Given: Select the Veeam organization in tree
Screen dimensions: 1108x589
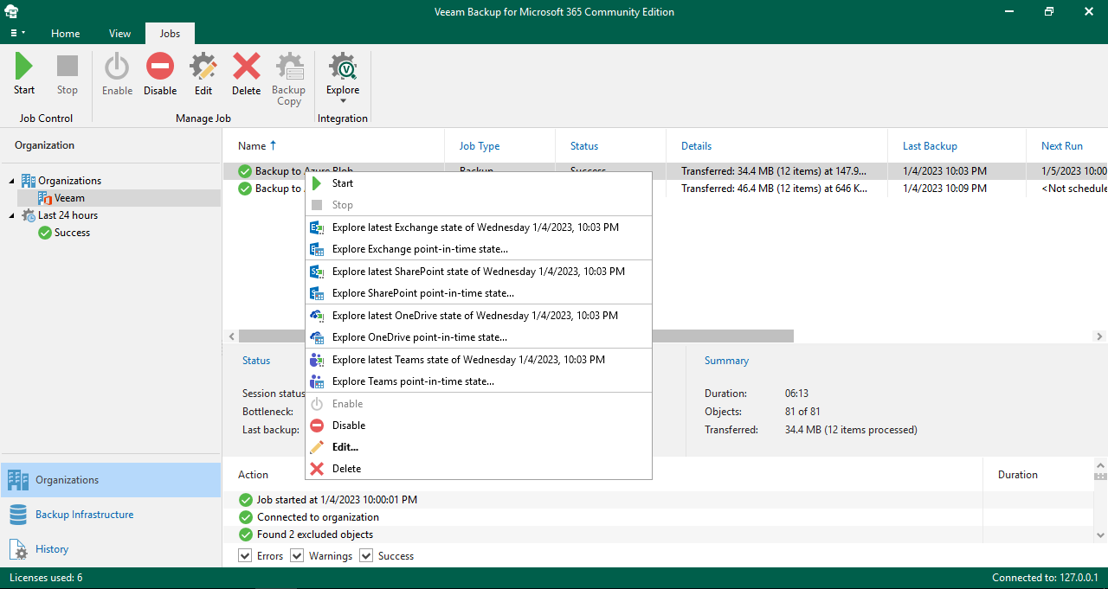Looking at the screenshot, I should point(69,198).
